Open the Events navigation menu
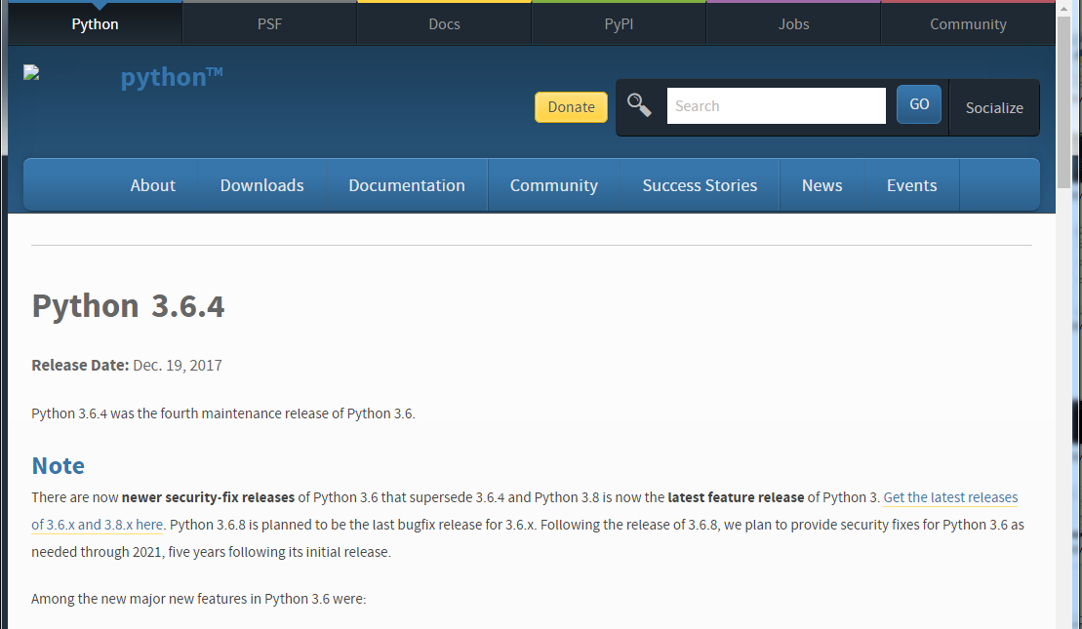This screenshot has width=1082, height=629. 911,185
